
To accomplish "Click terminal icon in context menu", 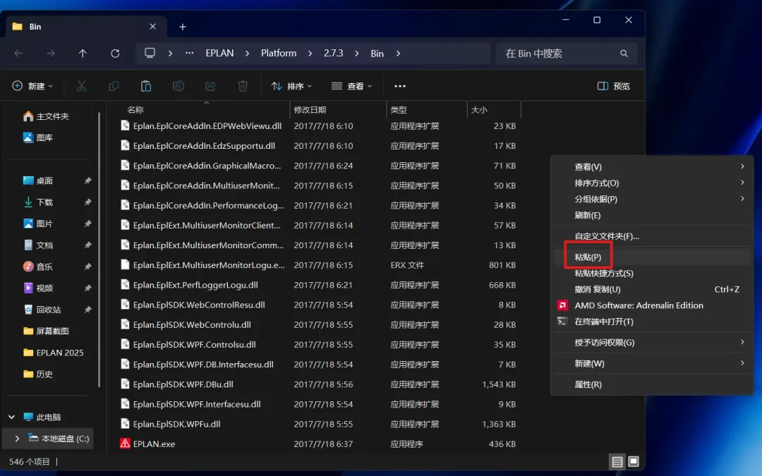I will pyautogui.click(x=562, y=321).
